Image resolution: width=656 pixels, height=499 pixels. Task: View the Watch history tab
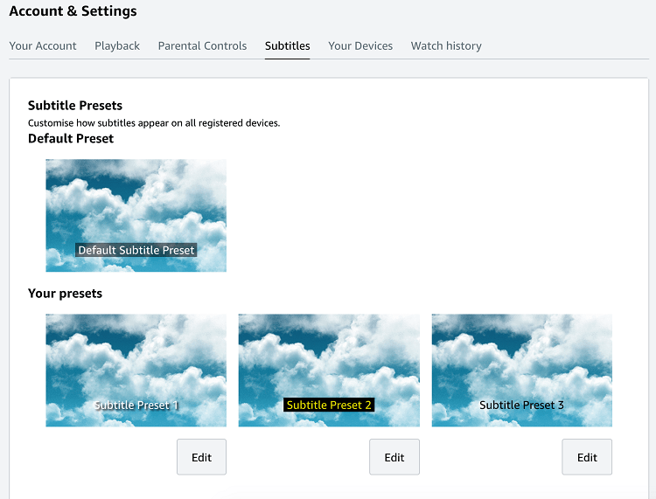tap(446, 45)
